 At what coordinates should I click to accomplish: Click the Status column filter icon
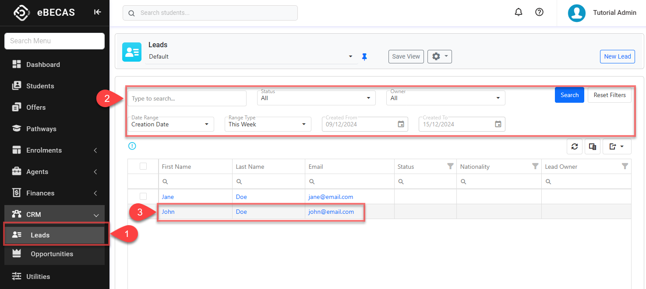[x=450, y=167]
